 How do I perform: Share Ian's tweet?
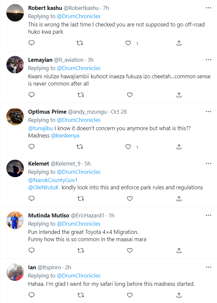[179, 295]
